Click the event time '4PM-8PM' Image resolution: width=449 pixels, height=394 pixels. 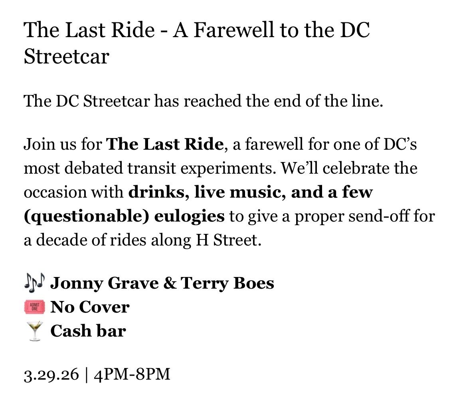(x=132, y=375)
